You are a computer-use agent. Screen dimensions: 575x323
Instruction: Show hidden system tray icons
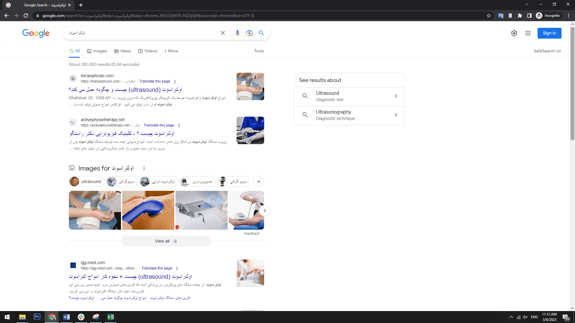(511, 317)
